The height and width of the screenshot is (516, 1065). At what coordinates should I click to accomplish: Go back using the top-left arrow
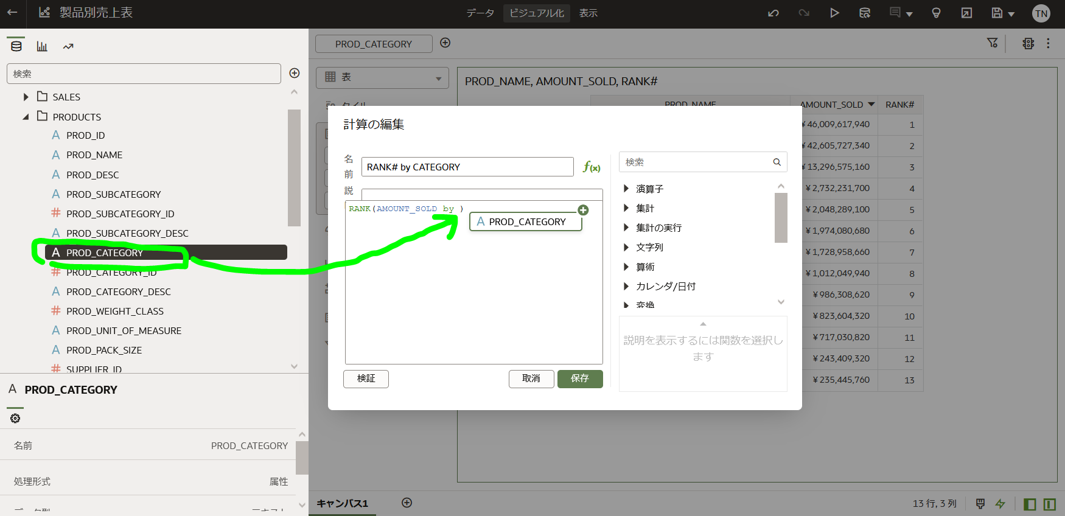click(x=12, y=12)
